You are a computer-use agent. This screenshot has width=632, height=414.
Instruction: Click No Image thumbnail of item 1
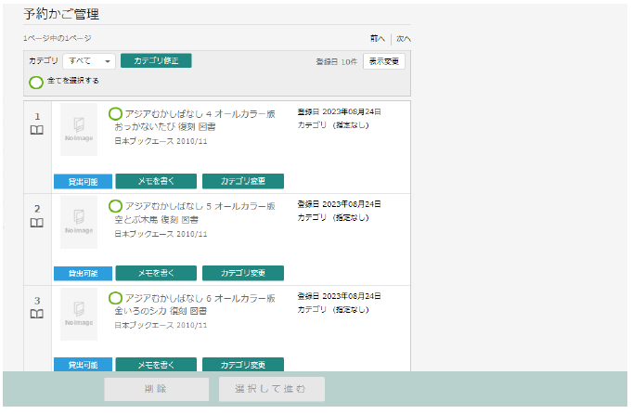79,129
